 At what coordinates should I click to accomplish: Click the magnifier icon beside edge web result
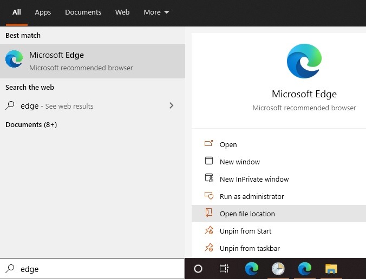tap(10, 105)
